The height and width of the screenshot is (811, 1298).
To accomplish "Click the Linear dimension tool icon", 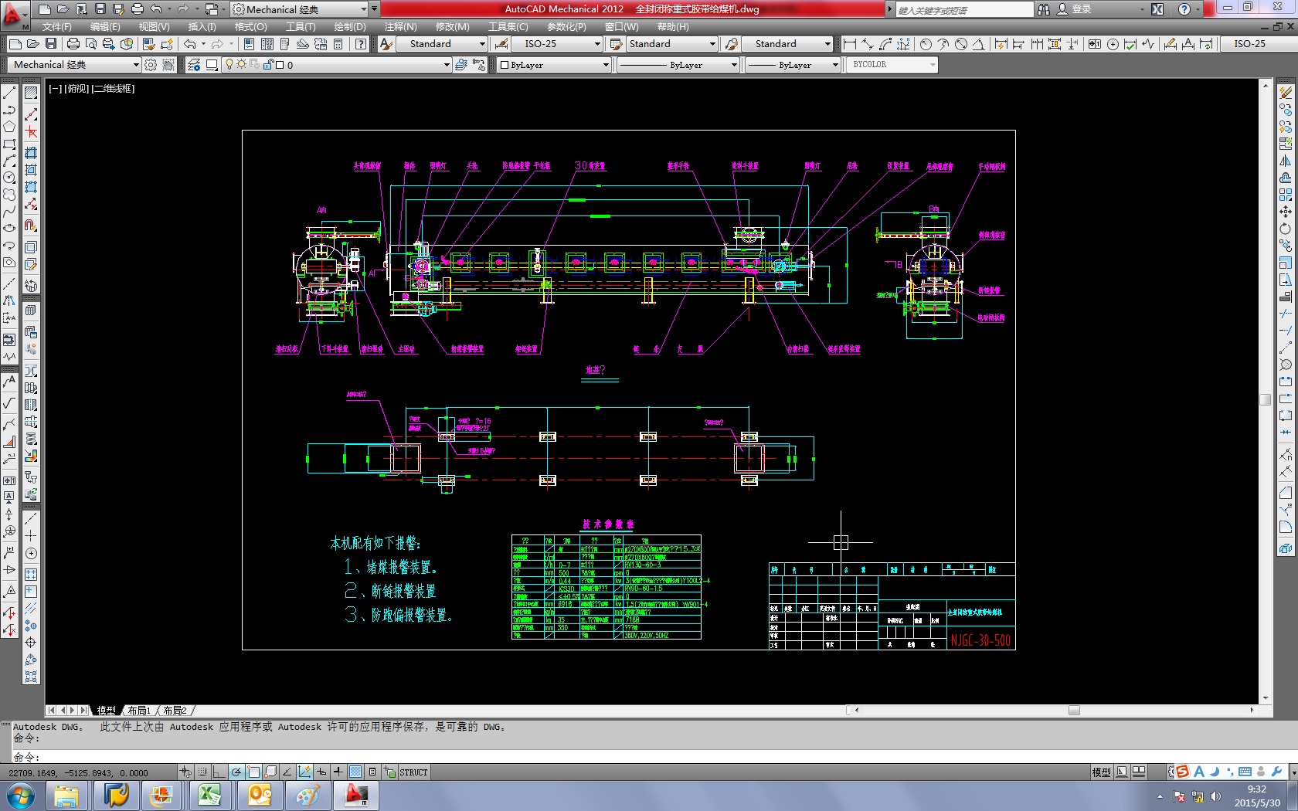I will 850,44.
